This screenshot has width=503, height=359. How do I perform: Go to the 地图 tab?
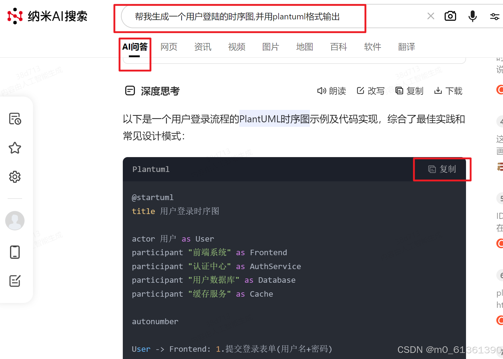point(305,47)
